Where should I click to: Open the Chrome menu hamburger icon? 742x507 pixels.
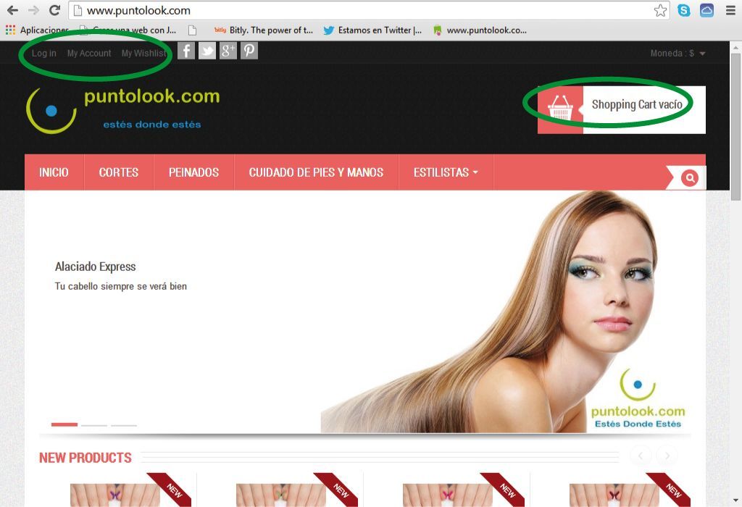click(730, 10)
